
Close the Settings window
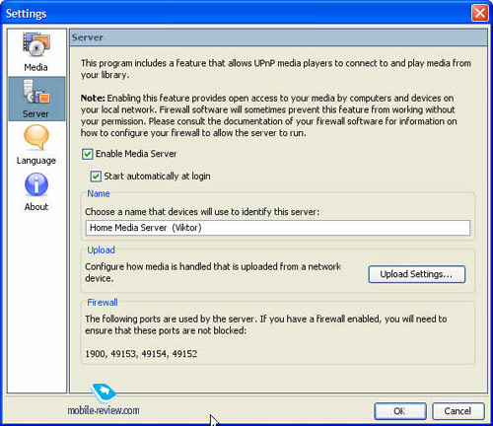(479, 13)
